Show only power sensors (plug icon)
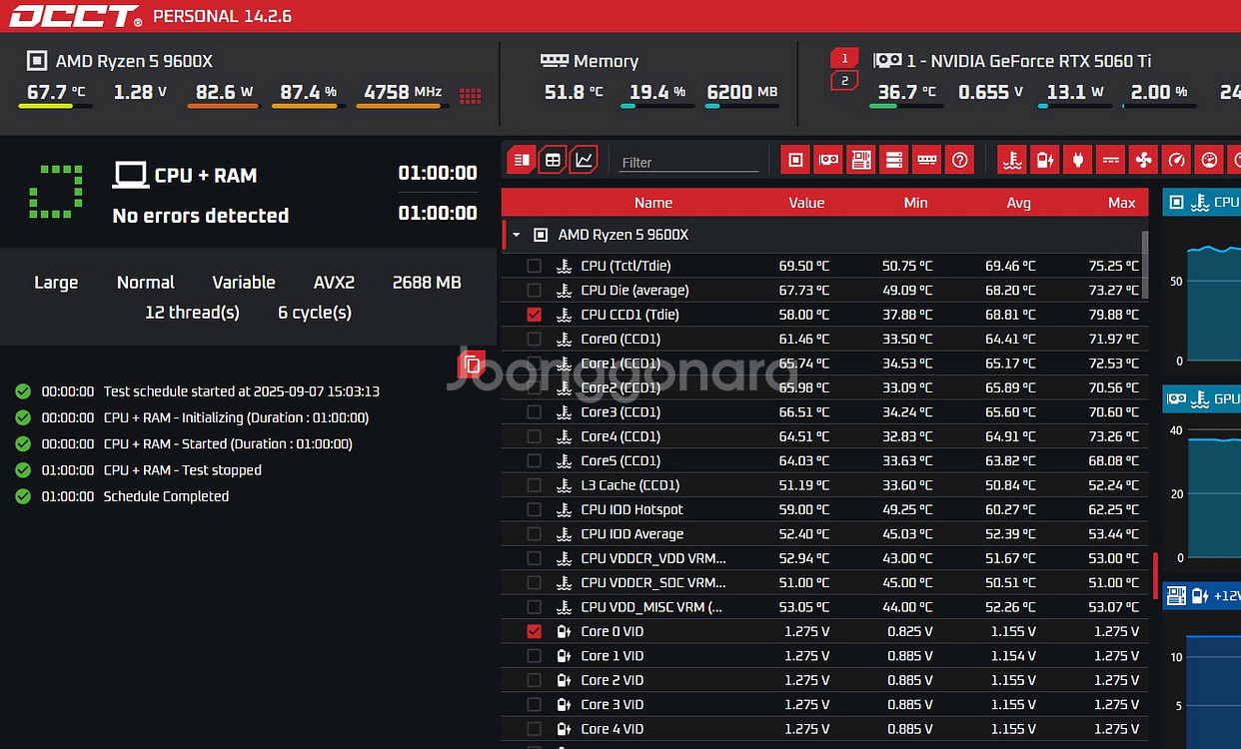Screen dimensions: 1241x749 (1078, 160)
